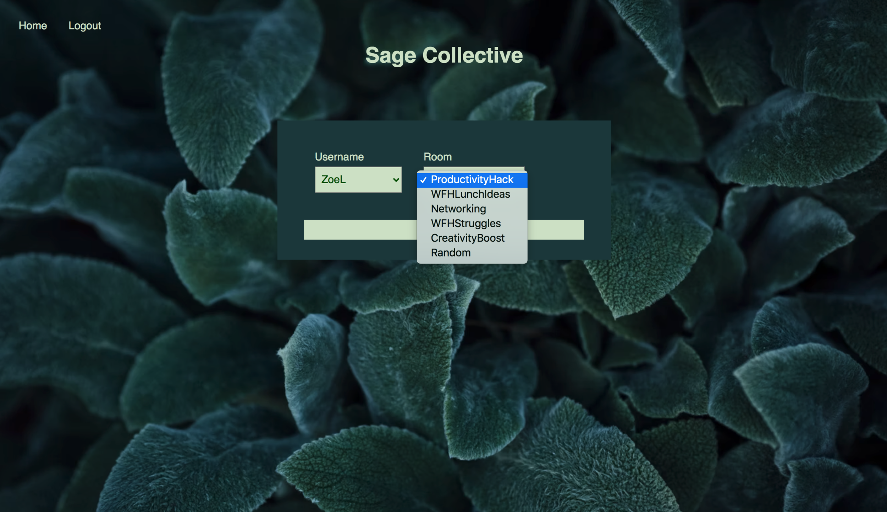Open the Username dropdown showing ZoeL

coord(358,180)
